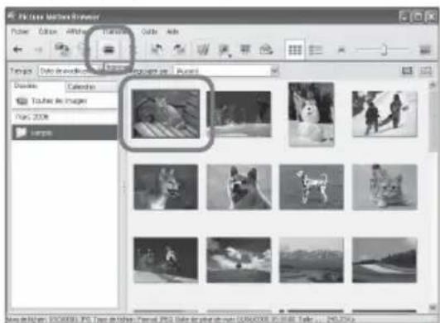Open the Aide menu
Image resolution: width=440 pixels, height=323 pixels.
(172, 31)
